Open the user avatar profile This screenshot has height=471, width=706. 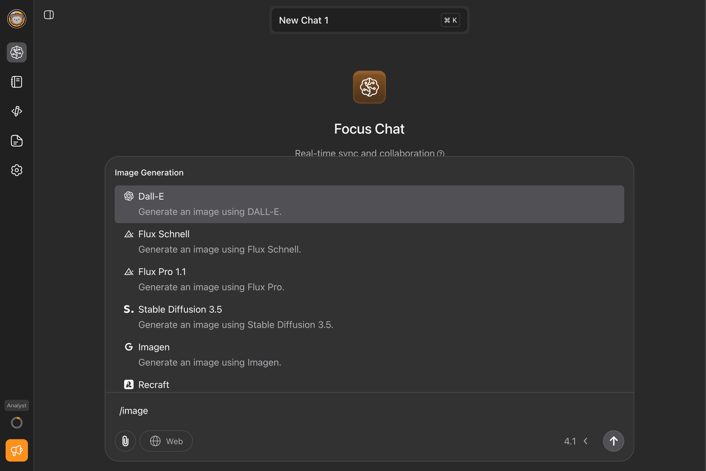point(17,19)
